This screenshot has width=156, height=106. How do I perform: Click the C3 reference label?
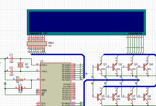pos(20,85)
